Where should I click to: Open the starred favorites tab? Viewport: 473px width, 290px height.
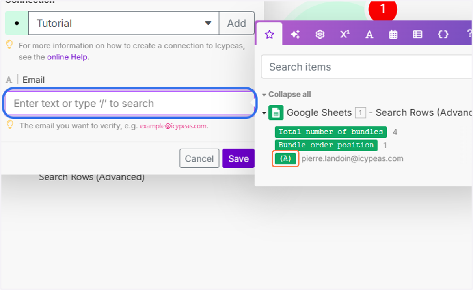click(x=269, y=34)
